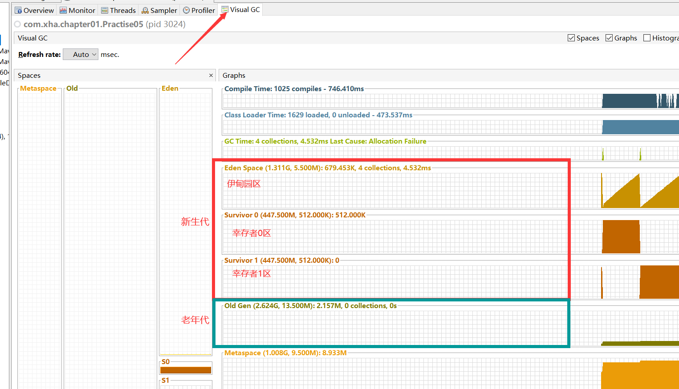Close the Spaces panel
Viewport: 679px width, 389px height.
tap(211, 76)
